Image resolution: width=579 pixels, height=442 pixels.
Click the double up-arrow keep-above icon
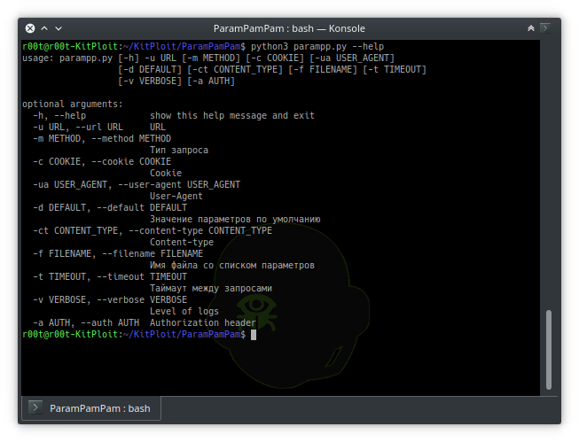tap(530, 28)
